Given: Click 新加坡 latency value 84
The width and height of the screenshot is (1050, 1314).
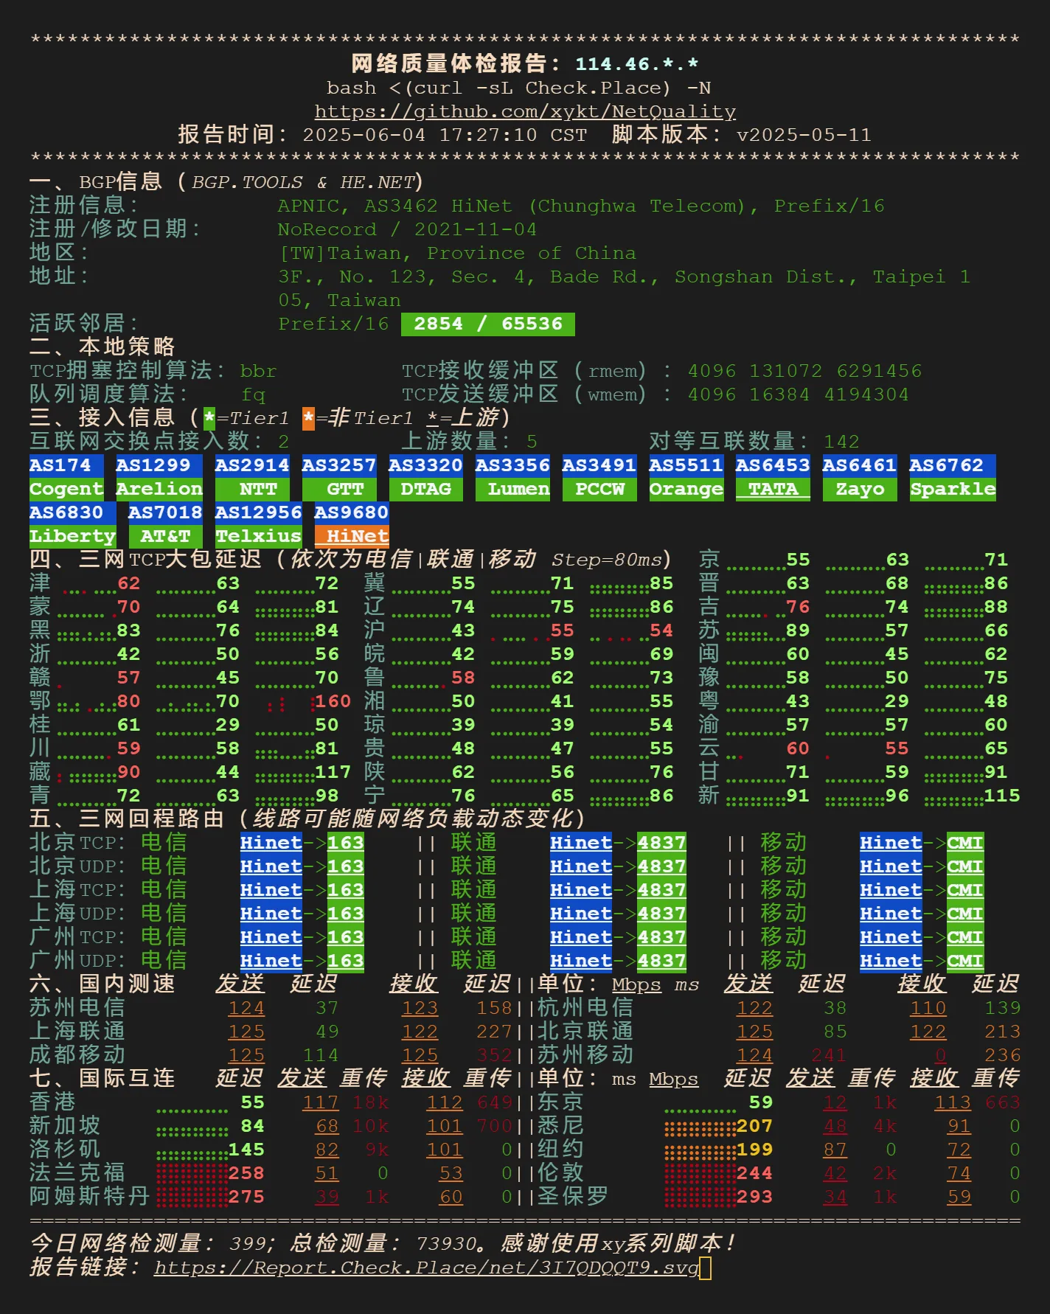Looking at the screenshot, I should click(252, 1126).
